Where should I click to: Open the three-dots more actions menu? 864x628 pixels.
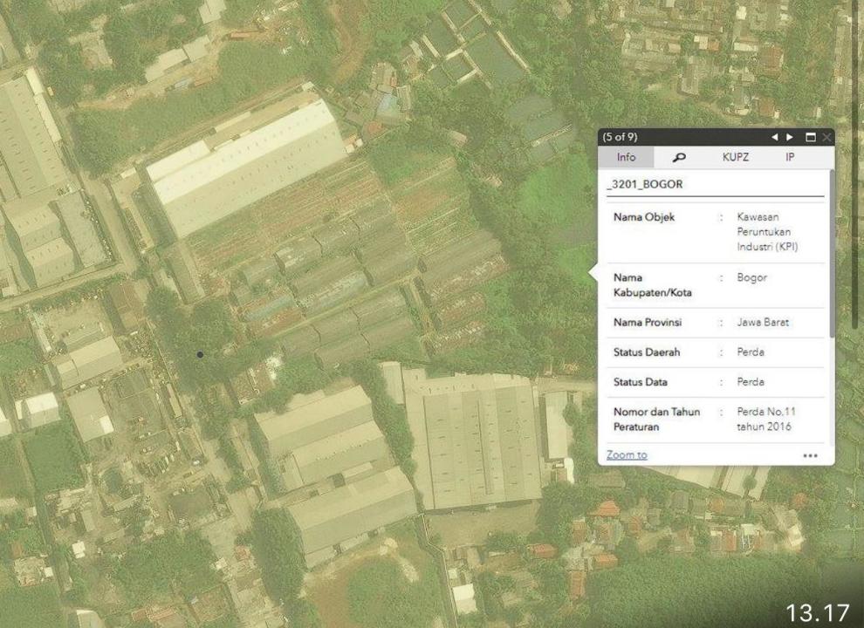810,455
